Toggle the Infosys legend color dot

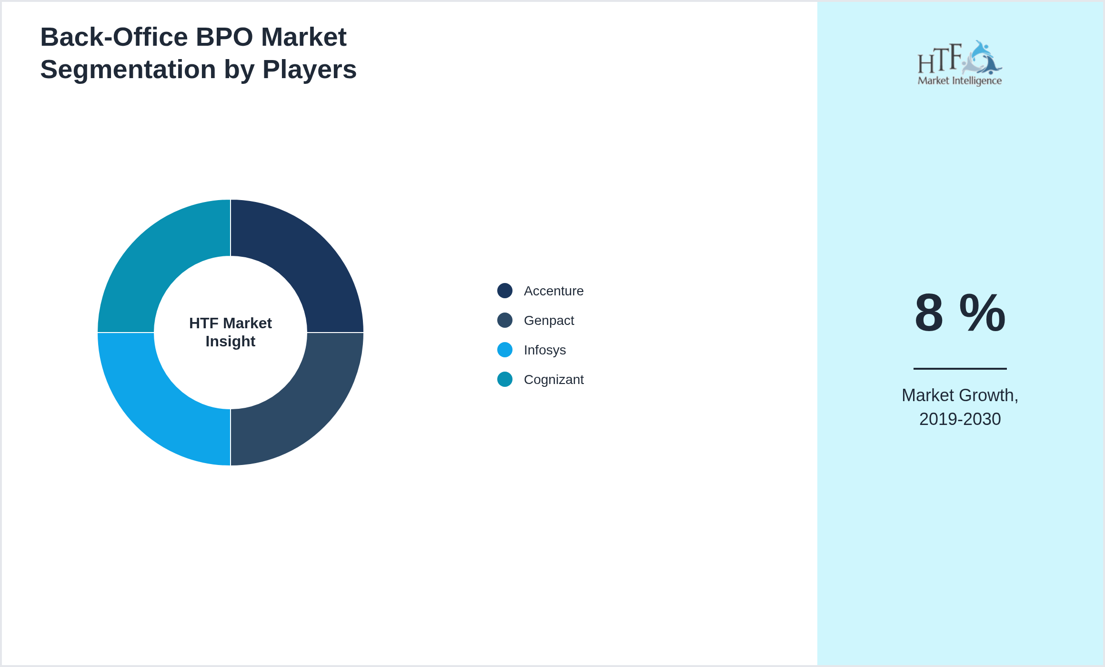(505, 350)
